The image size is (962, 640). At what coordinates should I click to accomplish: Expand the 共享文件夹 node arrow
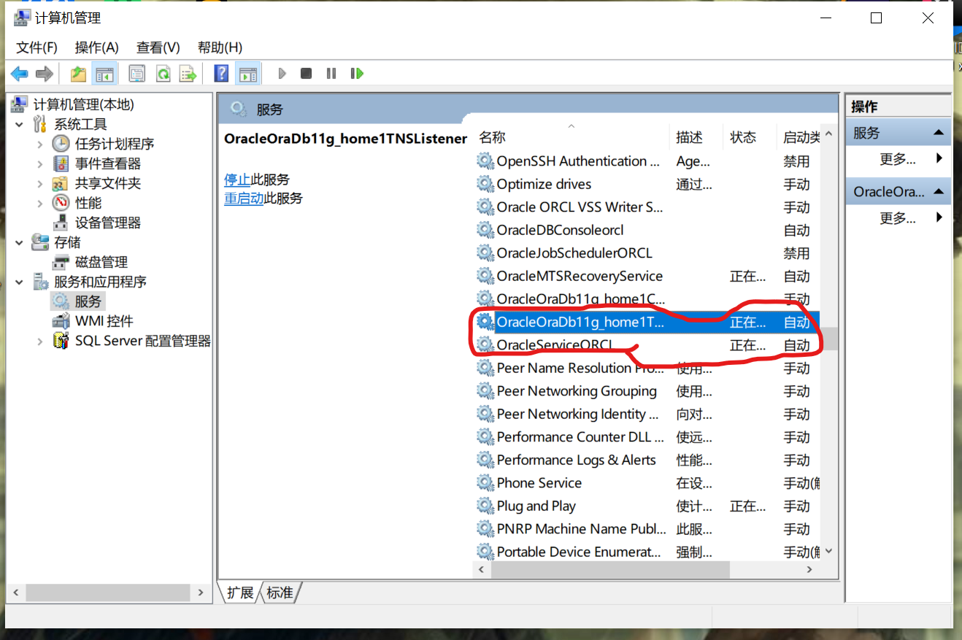(40, 184)
